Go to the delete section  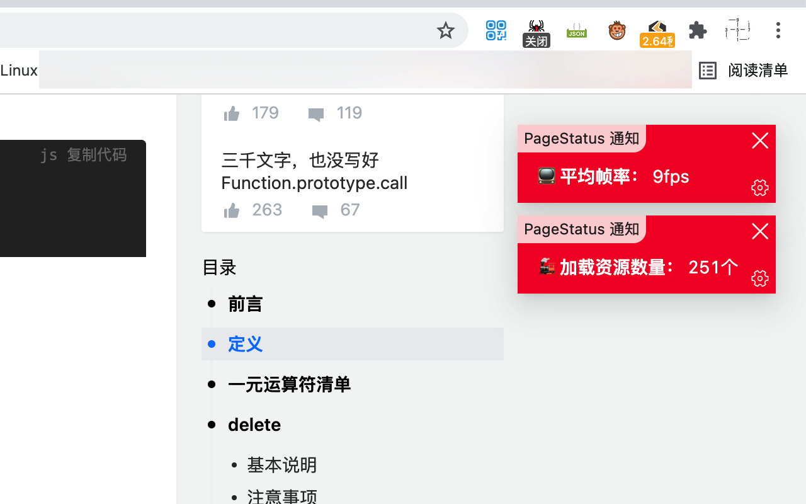pos(254,425)
